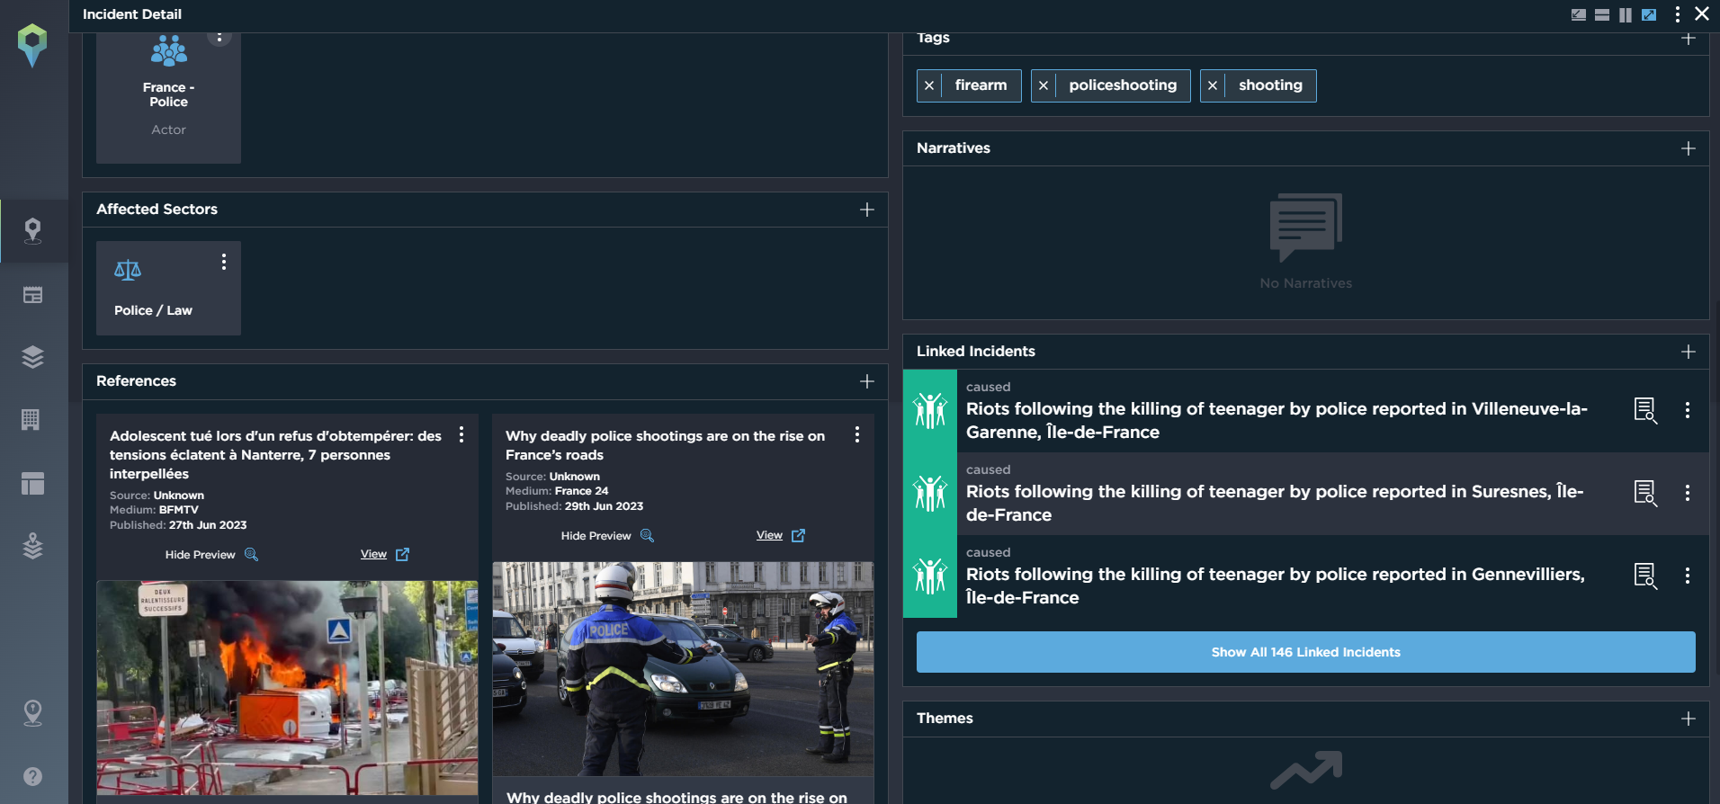
Task: Open the dashboard layout sidebar icon
Action: coord(32,483)
